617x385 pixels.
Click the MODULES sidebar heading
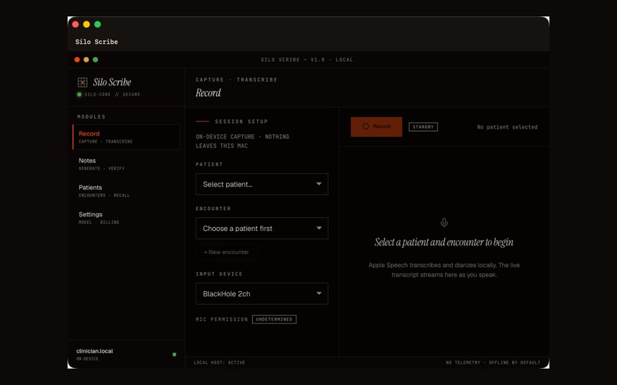point(91,117)
